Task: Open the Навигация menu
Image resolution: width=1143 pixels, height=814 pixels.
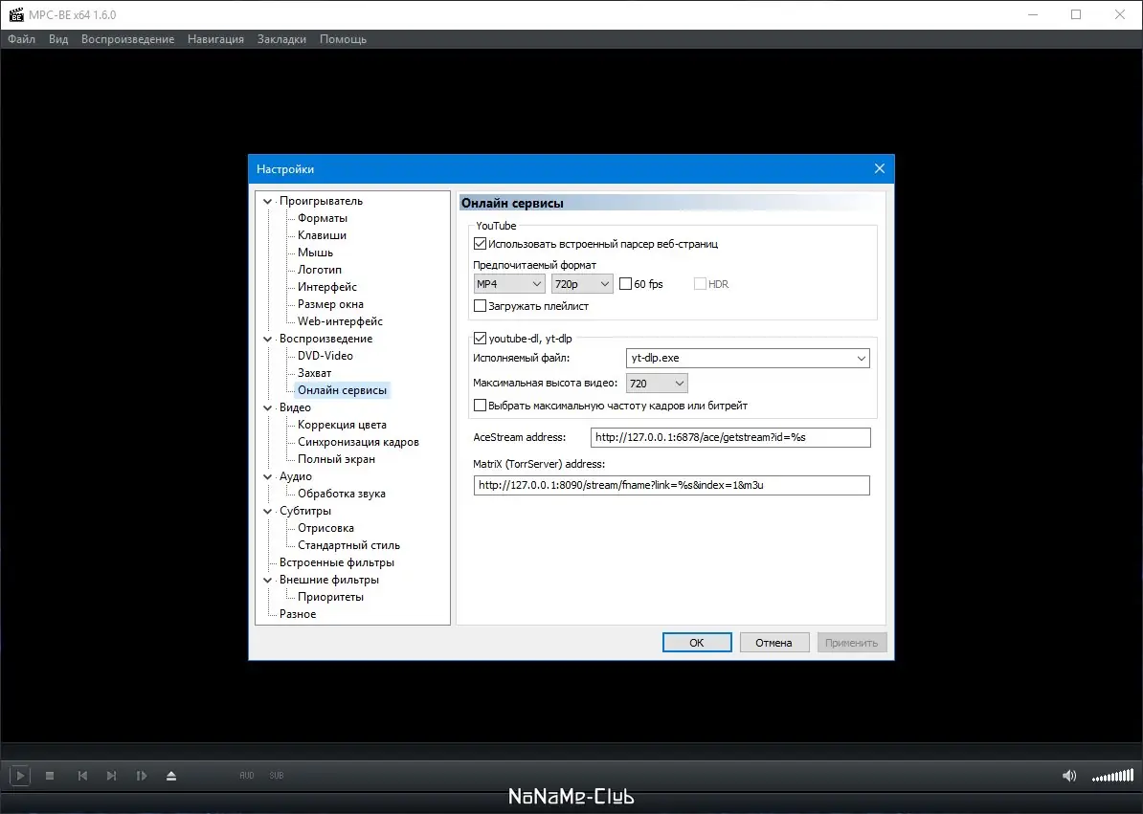Action: 215,39
